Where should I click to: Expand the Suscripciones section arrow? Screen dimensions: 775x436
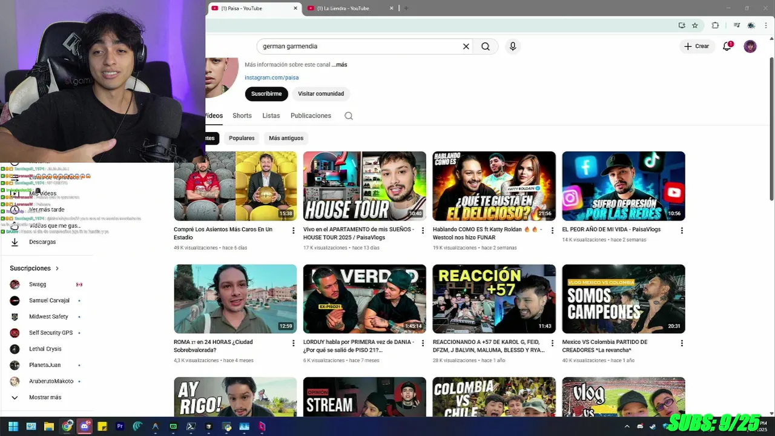tap(58, 268)
